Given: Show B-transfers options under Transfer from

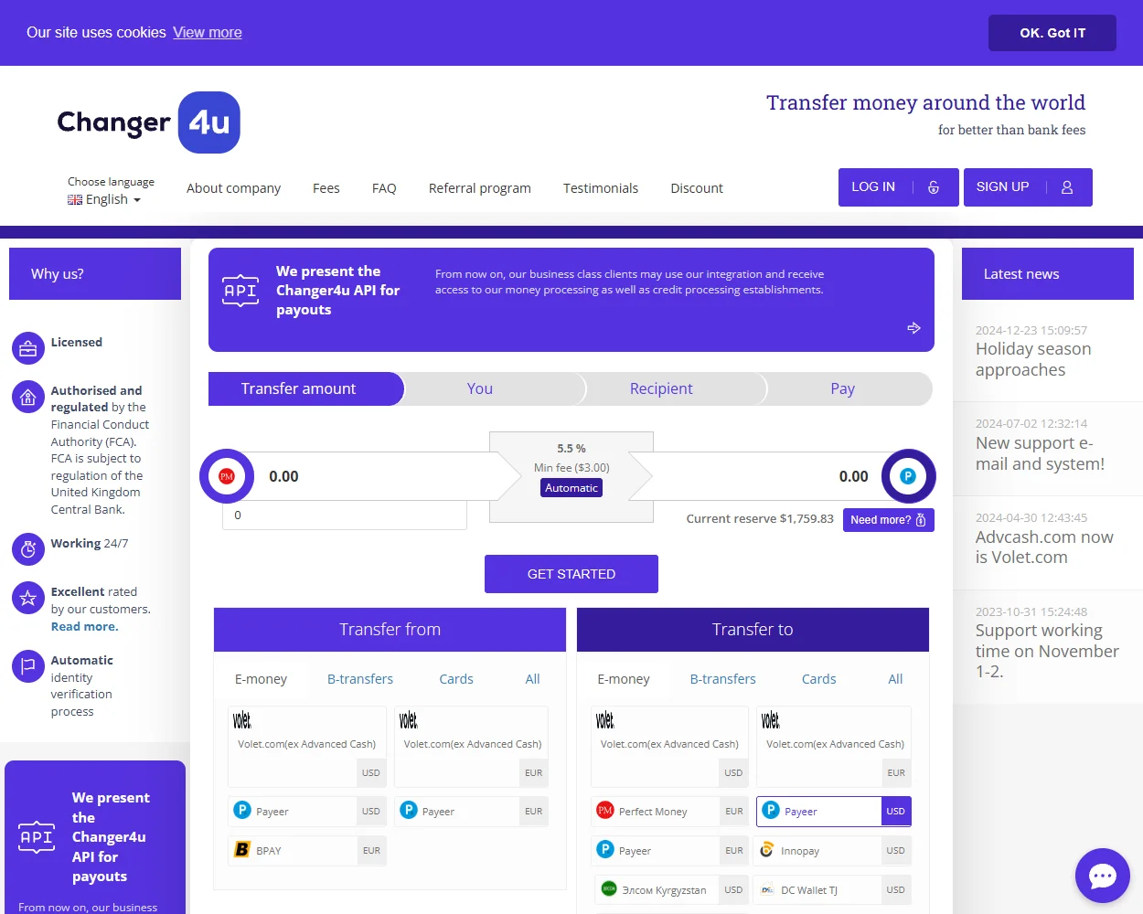Looking at the screenshot, I should tap(360, 679).
